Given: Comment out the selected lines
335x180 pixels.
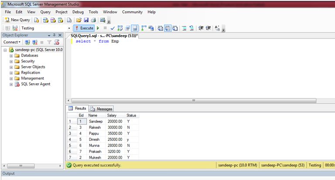Looking at the screenshot, I should [185, 28].
